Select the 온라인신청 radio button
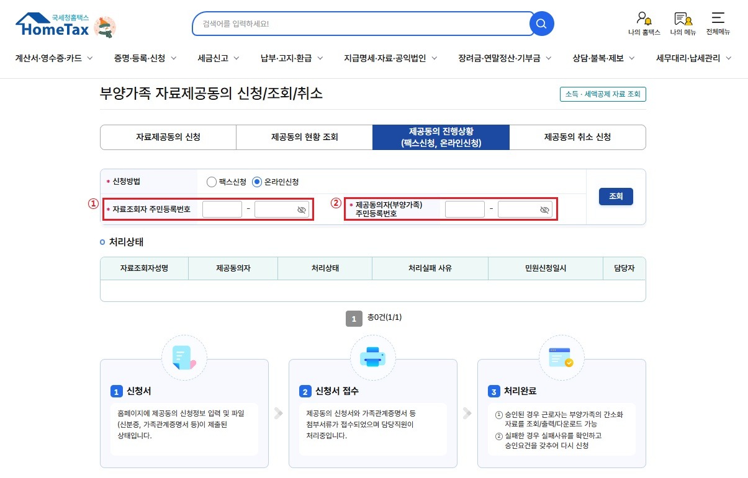 [x=258, y=182]
